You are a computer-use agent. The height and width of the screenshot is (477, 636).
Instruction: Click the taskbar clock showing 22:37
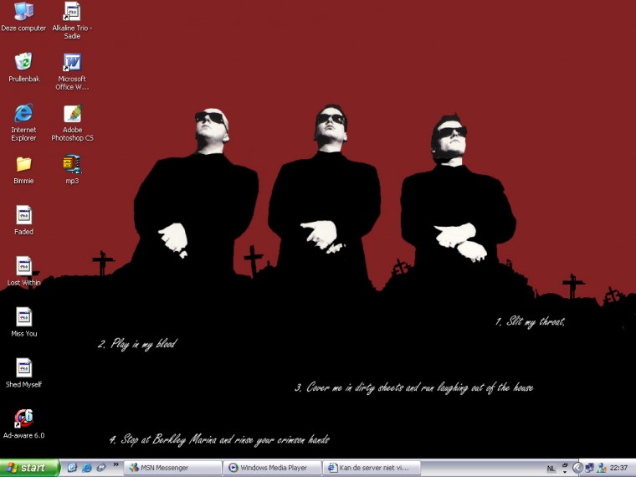[619, 468]
